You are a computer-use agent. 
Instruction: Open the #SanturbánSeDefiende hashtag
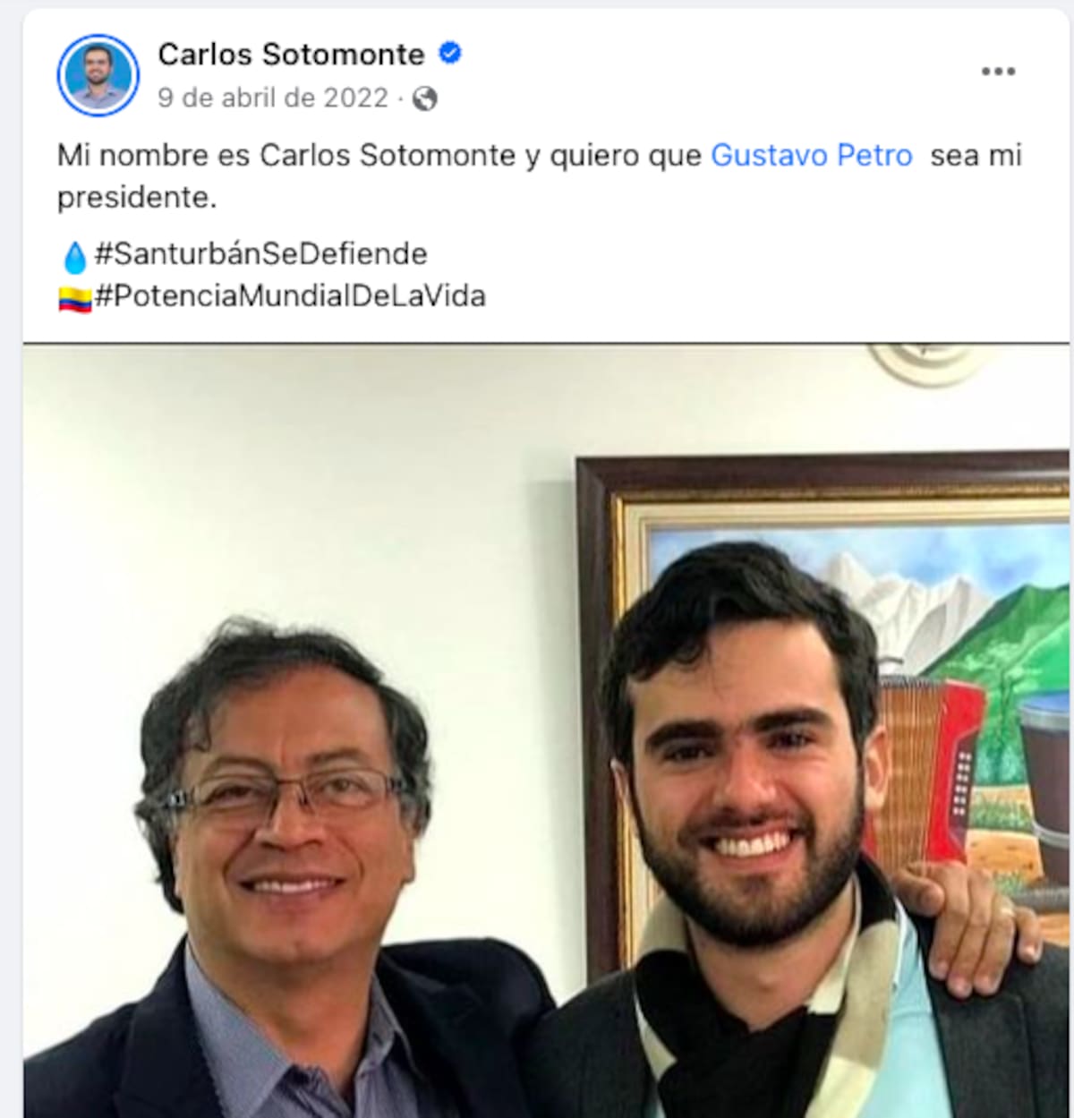[x=261, y=254]
